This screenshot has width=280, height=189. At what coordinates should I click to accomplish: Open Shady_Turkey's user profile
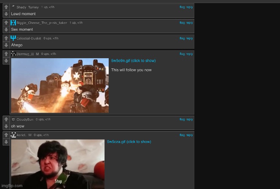[28, 7]
